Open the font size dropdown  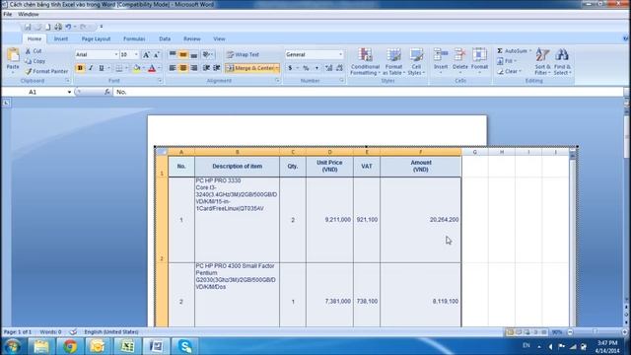coord(136,54)
